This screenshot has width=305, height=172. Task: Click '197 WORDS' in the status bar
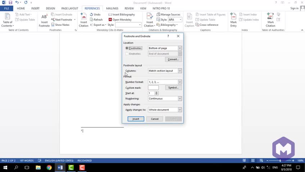[x=27, y=161]
